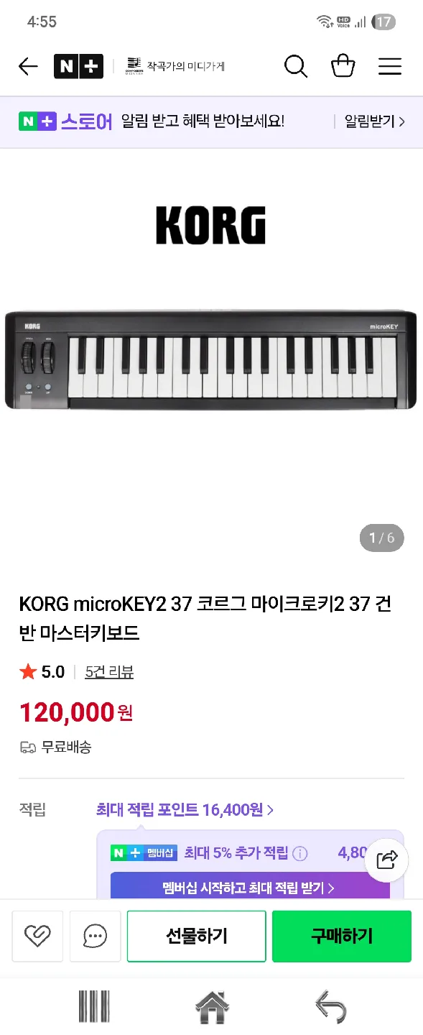Tap the green 구매하기 buy button
The width and height of the screenshot is (423, 1035).
coord(342,936)
